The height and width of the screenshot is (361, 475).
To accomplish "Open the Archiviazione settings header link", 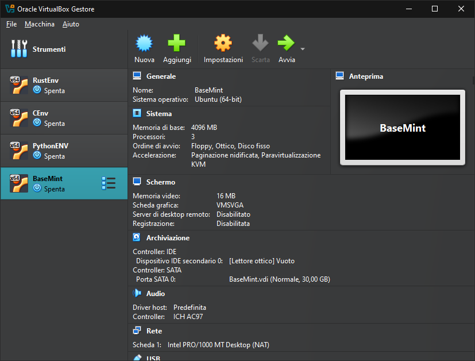I will [x=168, y=238].
